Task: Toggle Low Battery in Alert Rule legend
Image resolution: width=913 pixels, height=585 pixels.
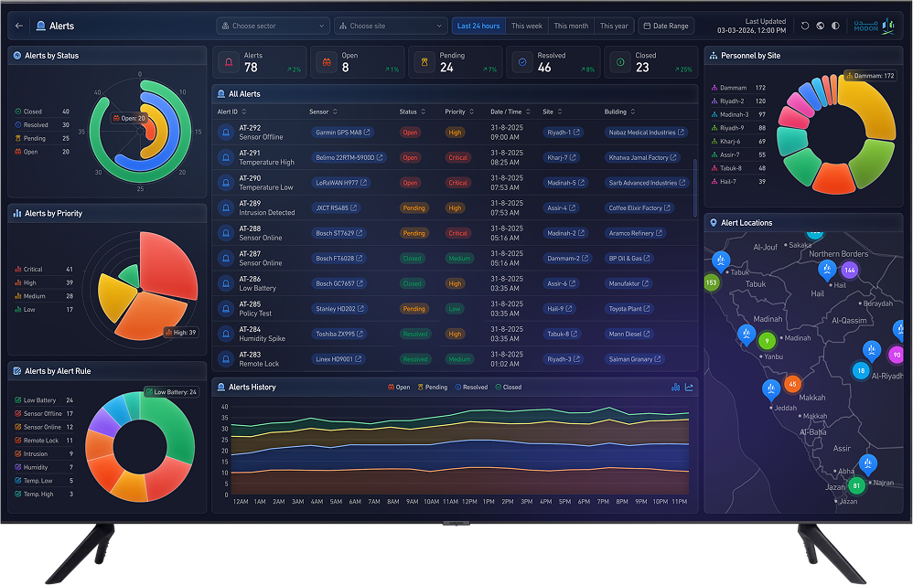Action: 44,400
